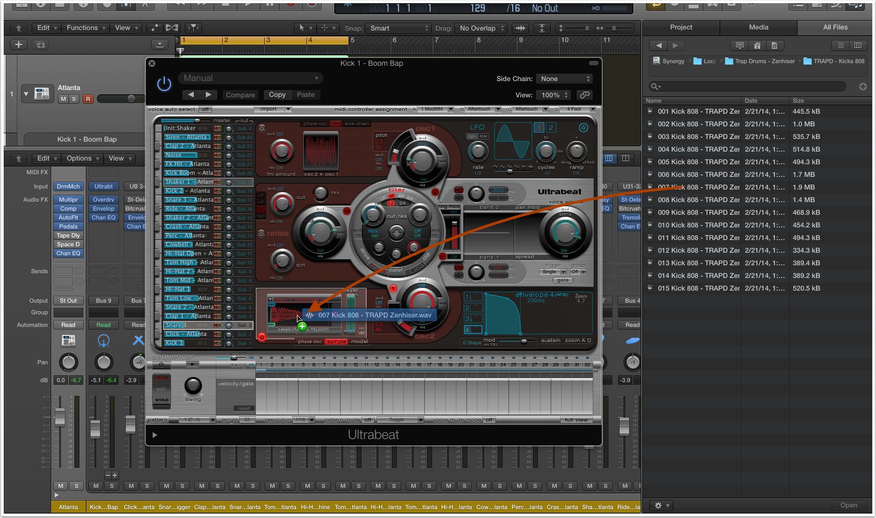Image resolution: width=876 pixels, height=518 pixels.
Task: Toggle pattern mode off button
Action: (x=367, y=420)
